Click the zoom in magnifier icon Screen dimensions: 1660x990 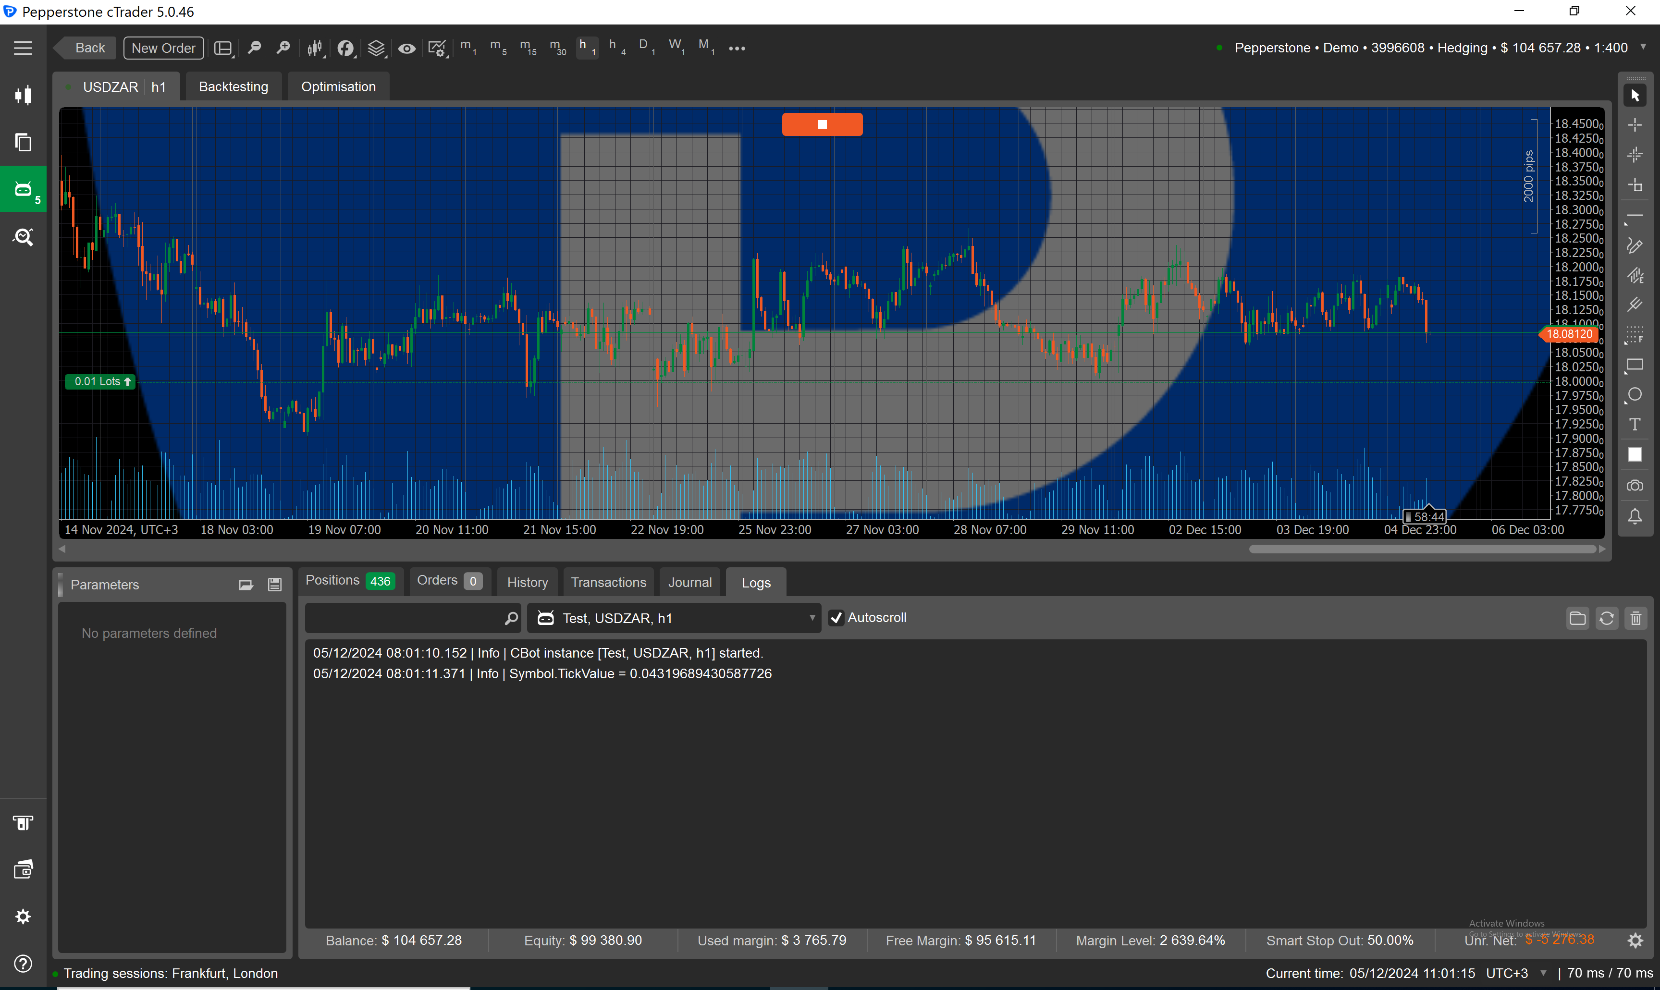pos(283,48)
